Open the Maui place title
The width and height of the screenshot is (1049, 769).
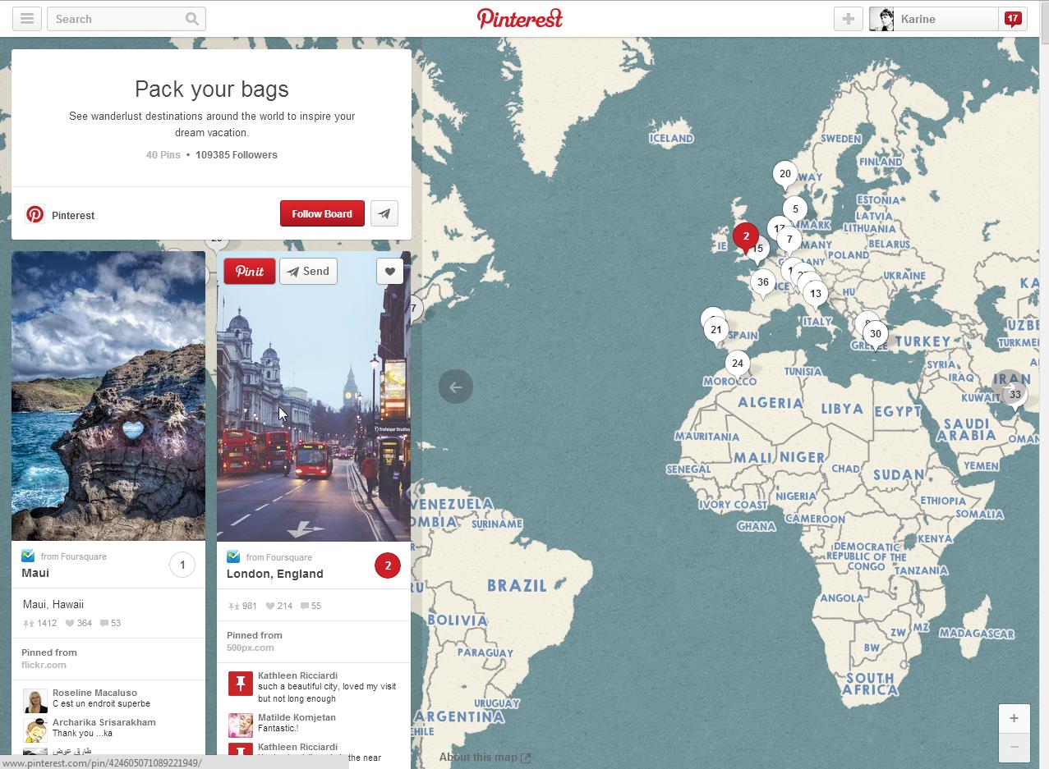(35, 573)
